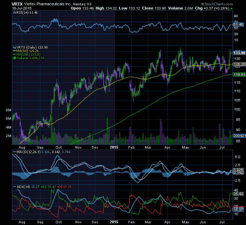Click the VRTX (Daily) candlestick icon
Viewport: 246px width, 225px height.
15,47
